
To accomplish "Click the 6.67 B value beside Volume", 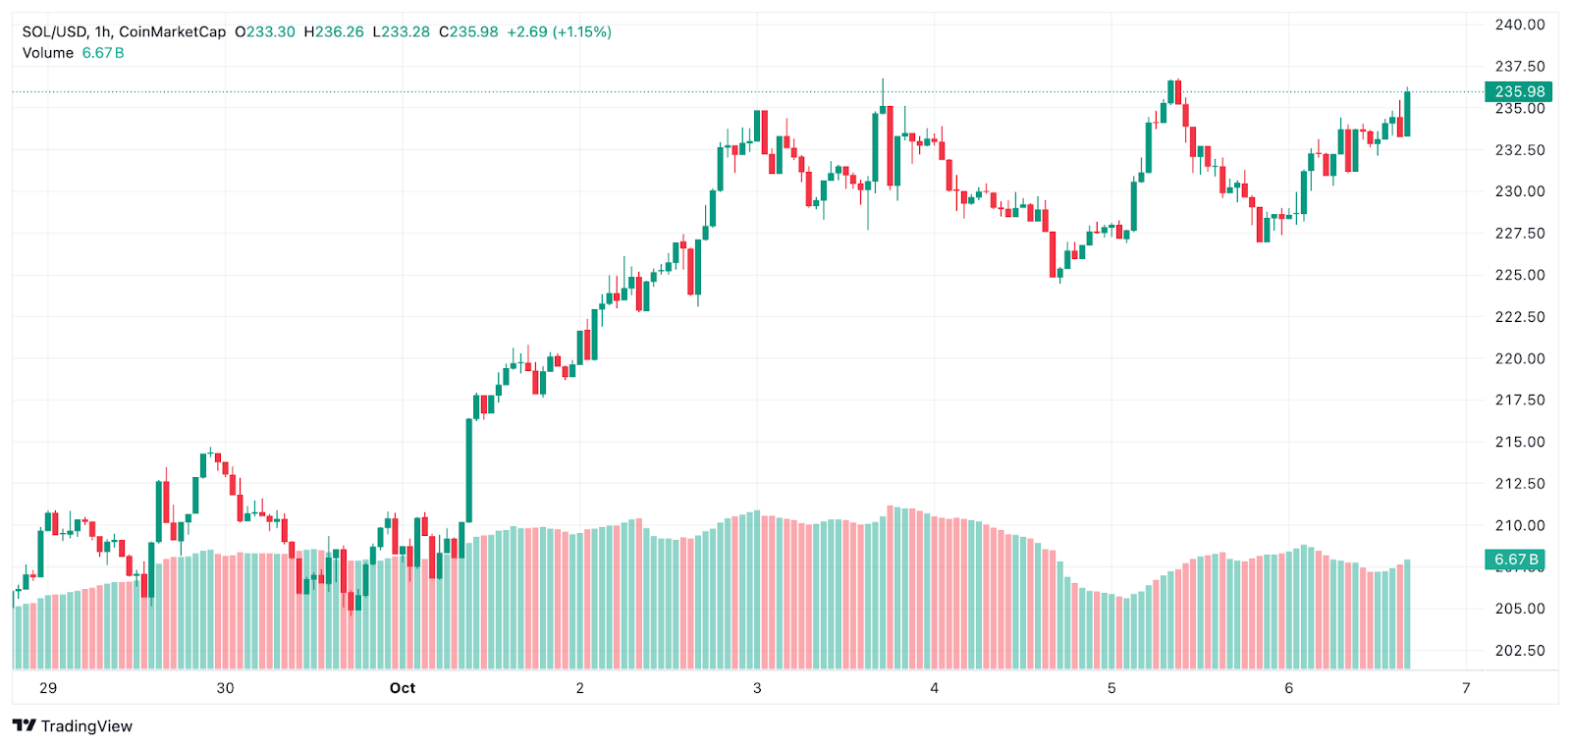I will pos(103,53).
